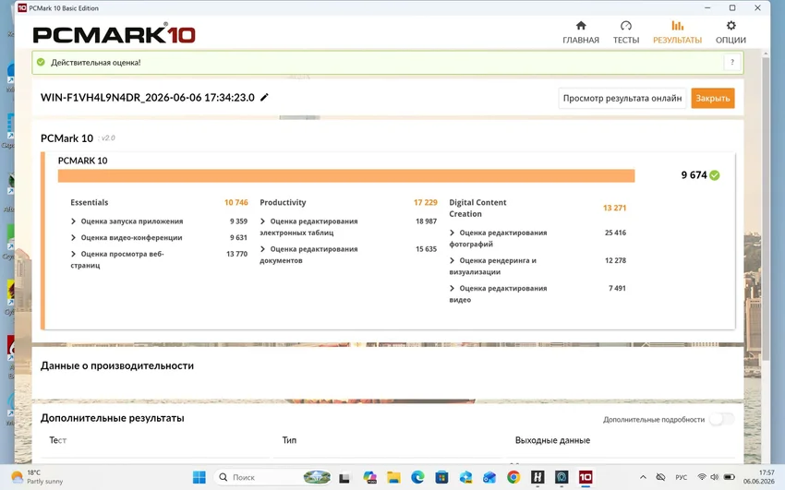Click the PCMARK10 logo
The height and width of the screenshot is (490, 785).
[115, 34]
